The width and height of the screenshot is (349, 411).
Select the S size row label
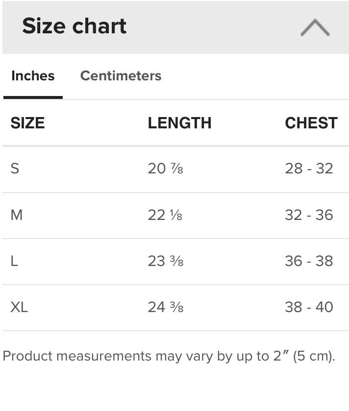pyautogui.click(x=15, y=169)
